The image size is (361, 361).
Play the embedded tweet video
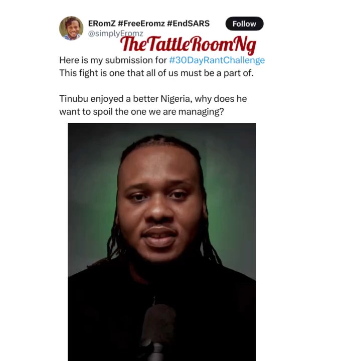click(x=162, y=242)
